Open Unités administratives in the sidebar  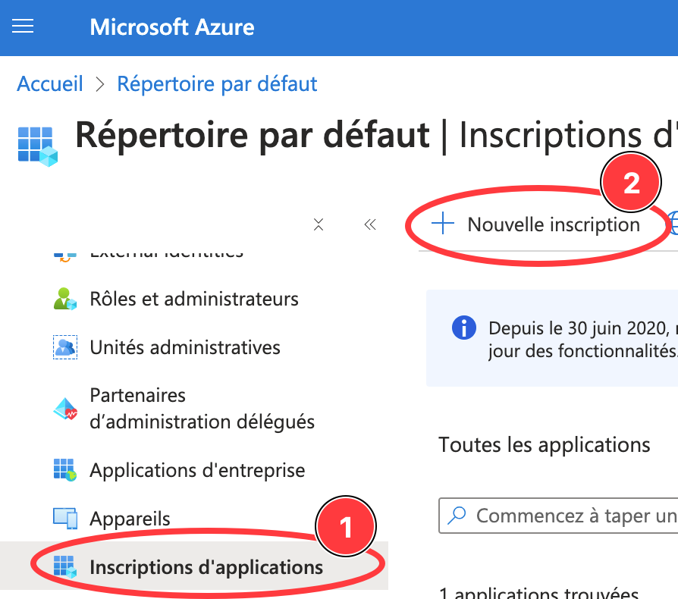click(x=185, y=347)
